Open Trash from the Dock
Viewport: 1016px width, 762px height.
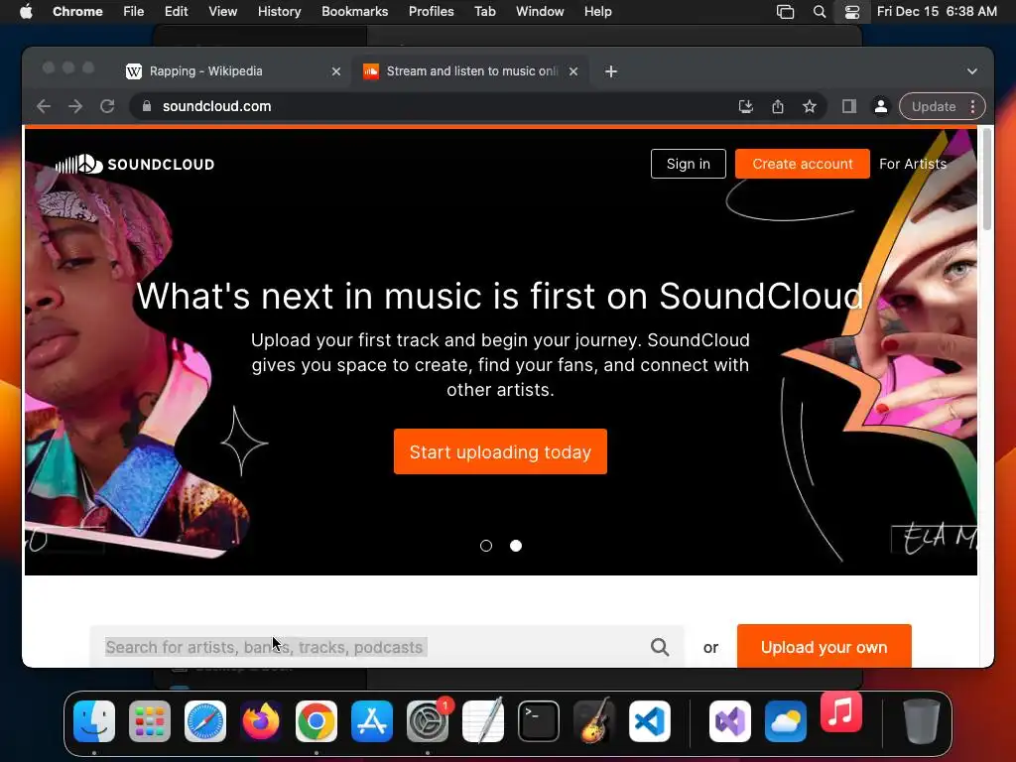tap(922, 721)
